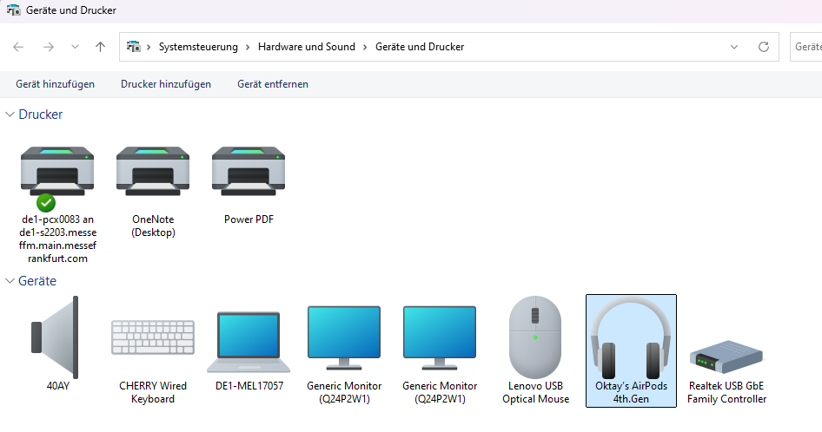Collapse the Drucker section
Viewport: 822px width, 432px height.
(x=10, y=115)
